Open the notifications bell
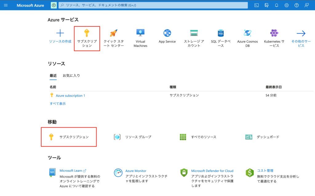This screenshot has width=315, height=196. point(277,5)
